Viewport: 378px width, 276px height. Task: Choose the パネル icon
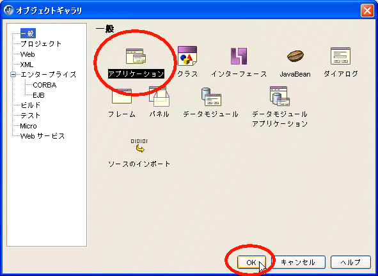click(x=159, y=96)
